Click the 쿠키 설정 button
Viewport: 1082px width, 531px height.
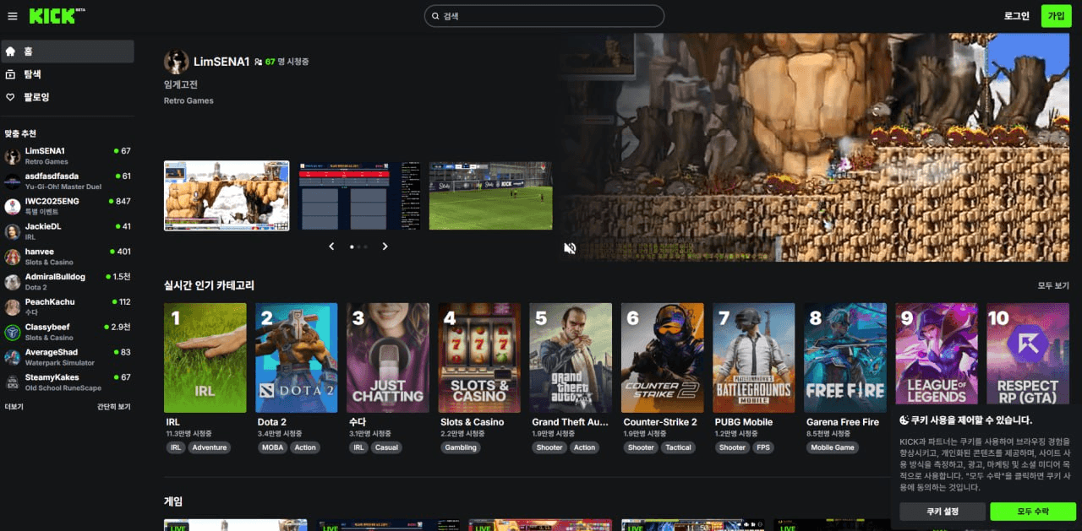click(943, 512)
